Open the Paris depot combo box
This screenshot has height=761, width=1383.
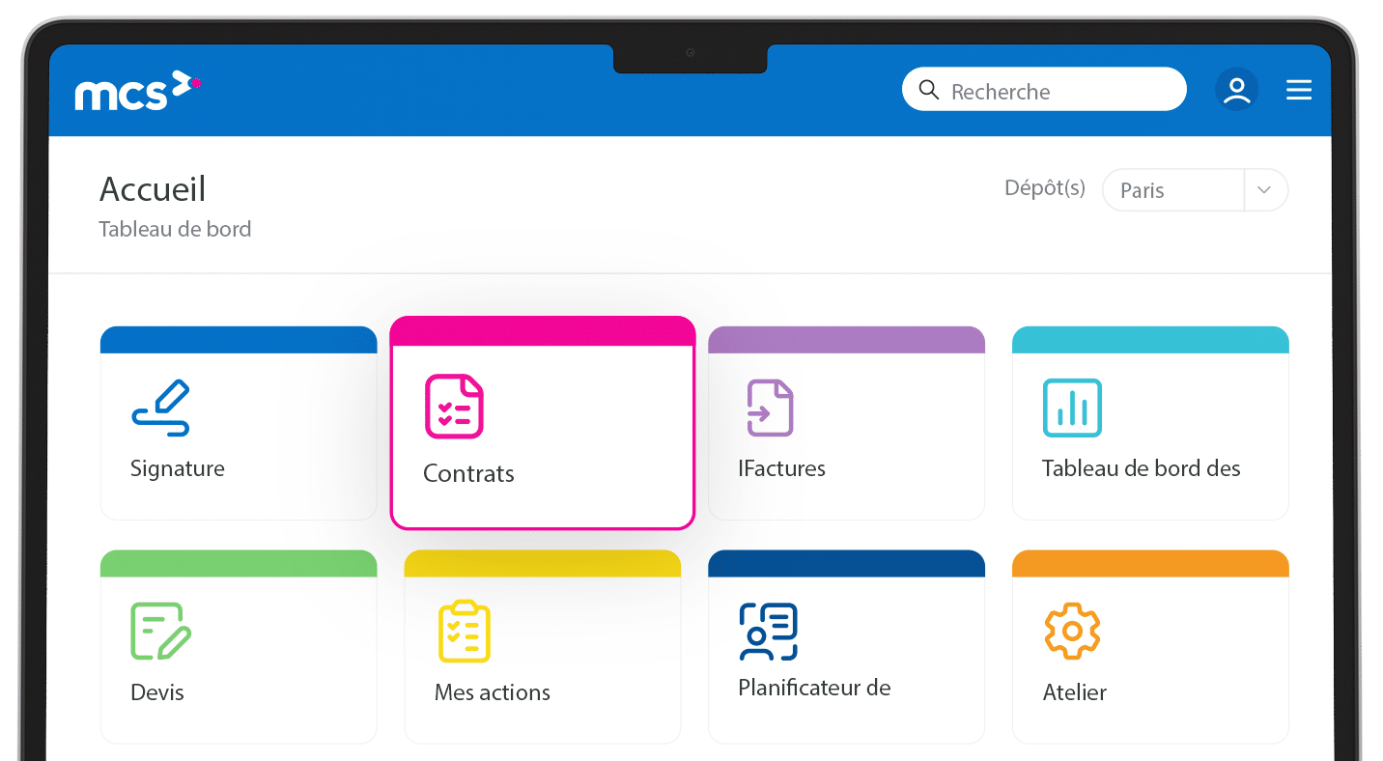point(1195,190)
